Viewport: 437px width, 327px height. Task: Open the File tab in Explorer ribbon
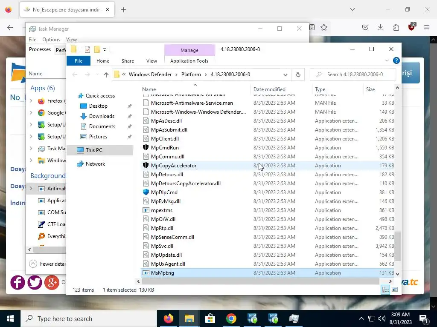click(x=79, y=61)
